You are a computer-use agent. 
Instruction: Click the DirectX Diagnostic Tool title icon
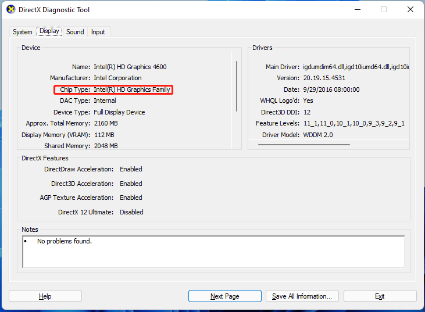[x=11, y=9]
